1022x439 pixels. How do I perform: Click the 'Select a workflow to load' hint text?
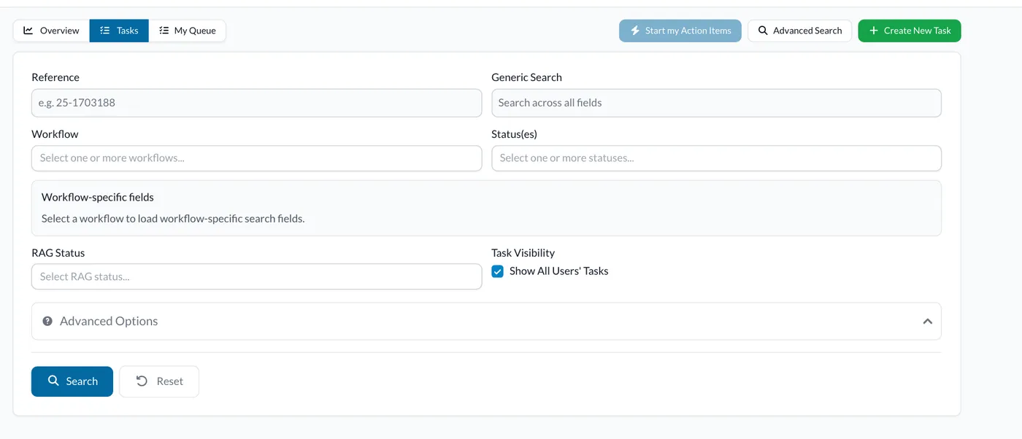click(173, 219)
